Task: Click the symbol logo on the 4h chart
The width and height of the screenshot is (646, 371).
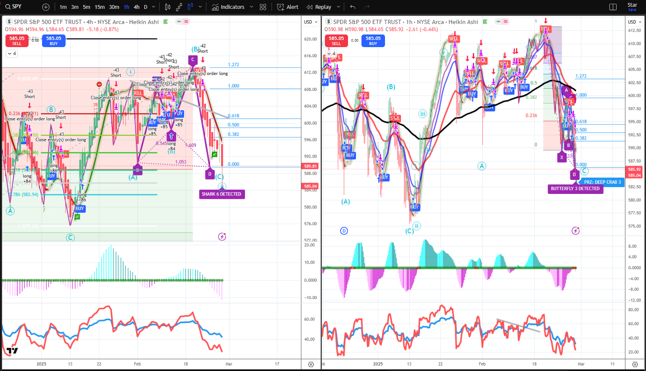Action: click(9, 22)
